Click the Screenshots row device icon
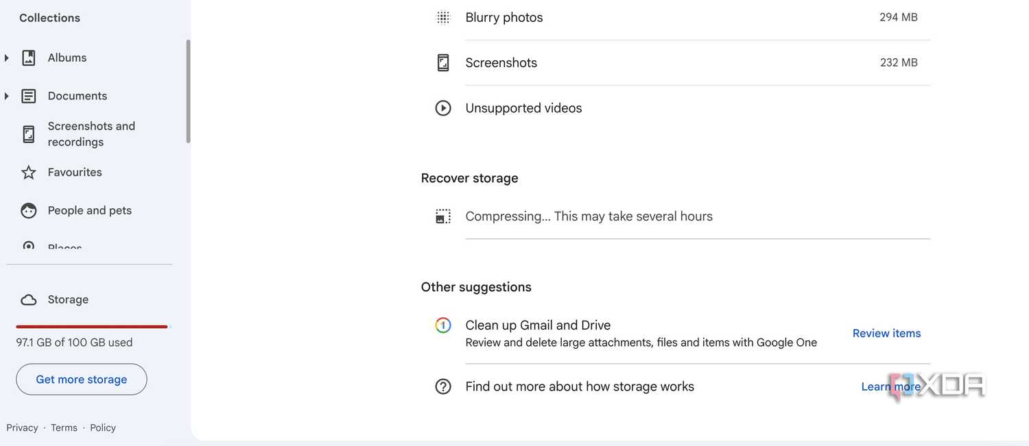This screenshot has width=1029, height=446. pos(443,62)
